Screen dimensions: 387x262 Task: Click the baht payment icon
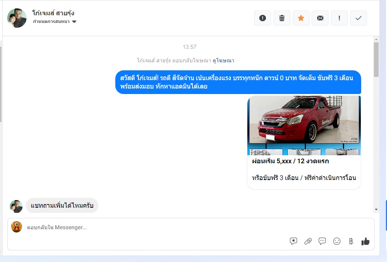tap(351, 241)
